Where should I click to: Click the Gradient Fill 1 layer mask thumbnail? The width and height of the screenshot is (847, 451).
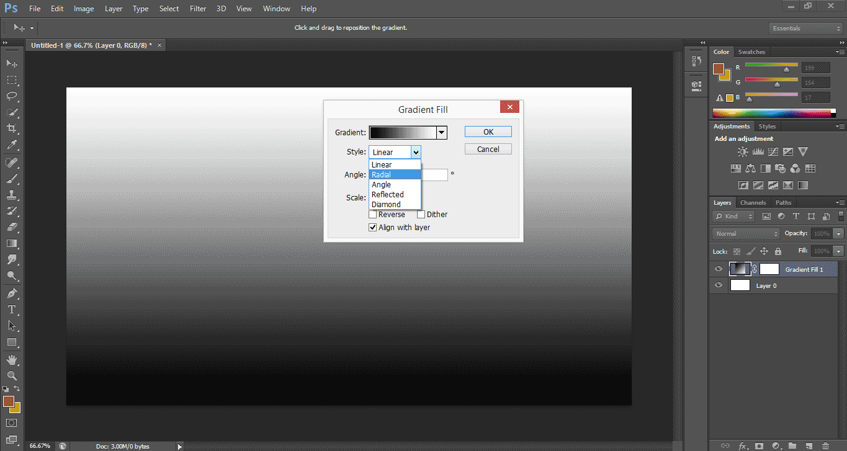(769, 269)
